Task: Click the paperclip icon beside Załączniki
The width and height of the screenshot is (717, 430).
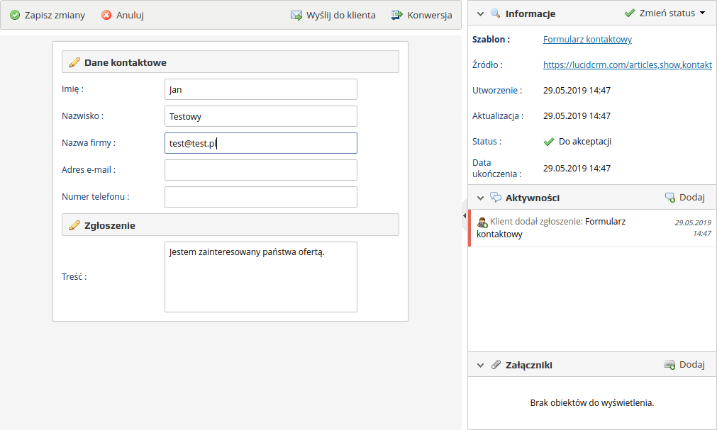Action: 496,365
